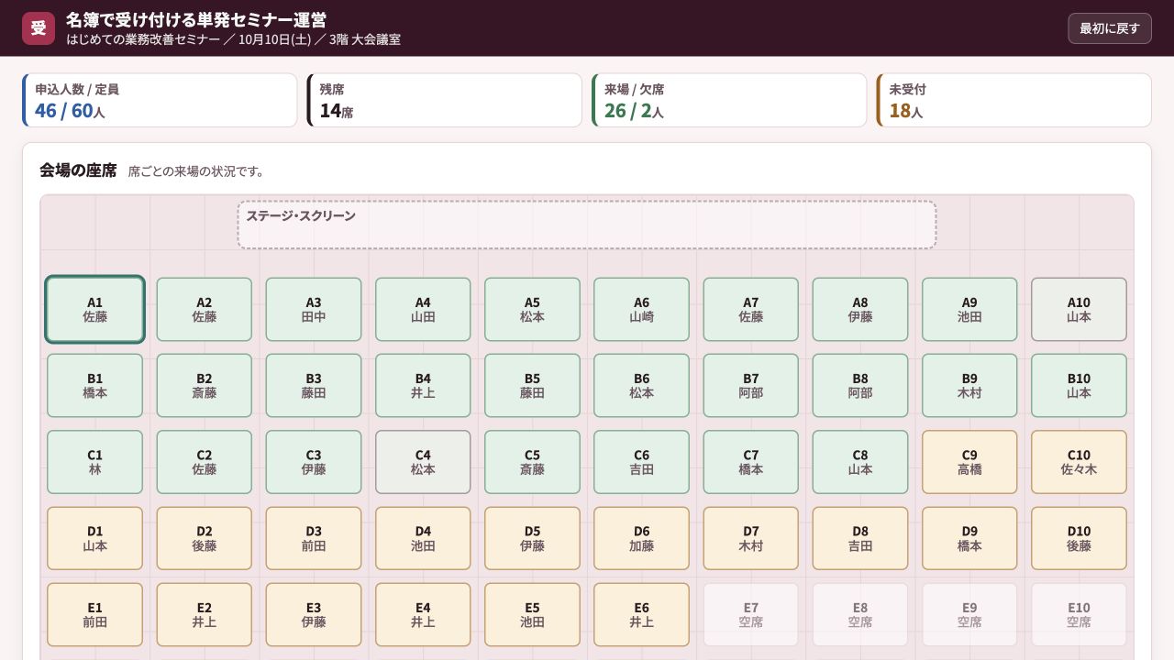This screenshot has height=660, width=1174.
Task: Click the 受 app logo icon
Action: pyautogui.click(x=39, y=28)
